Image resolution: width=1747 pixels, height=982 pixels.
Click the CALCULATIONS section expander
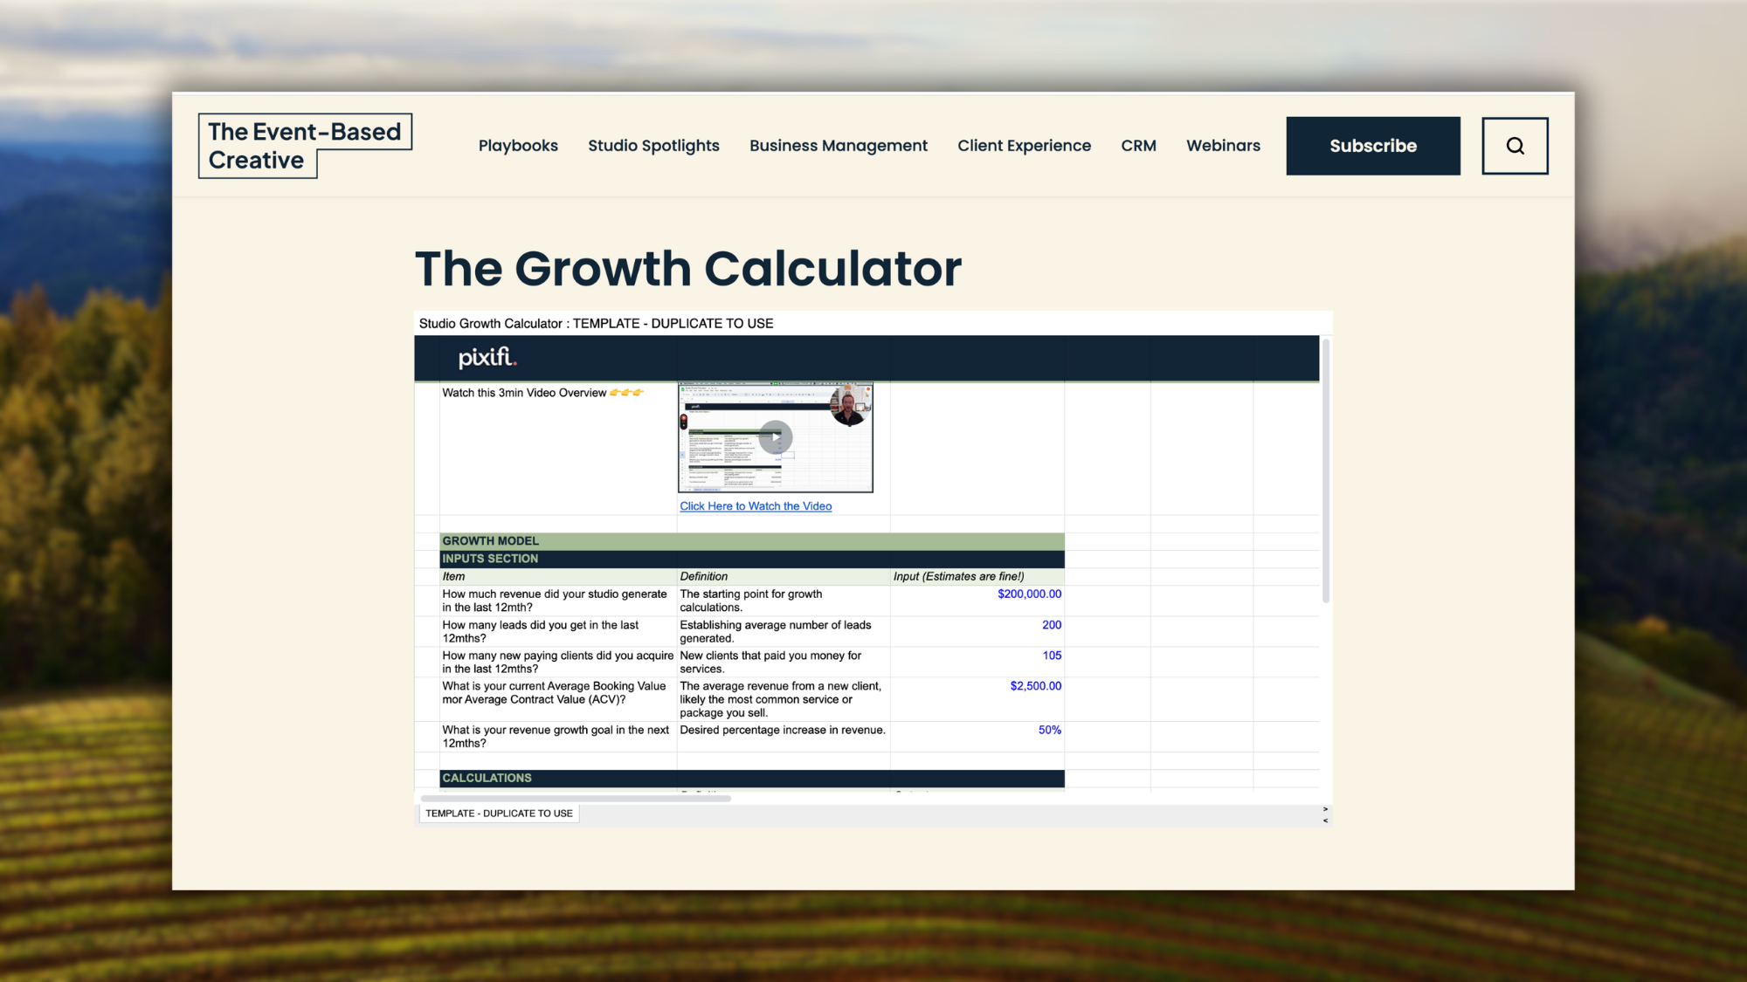(x=486, y=777)
